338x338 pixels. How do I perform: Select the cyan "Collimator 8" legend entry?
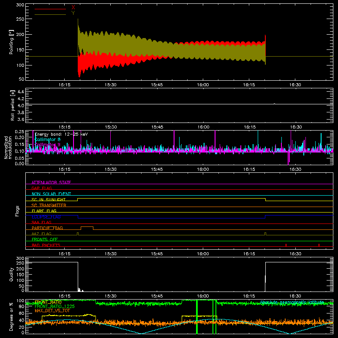pyautogui.click(x=47, y=139)
